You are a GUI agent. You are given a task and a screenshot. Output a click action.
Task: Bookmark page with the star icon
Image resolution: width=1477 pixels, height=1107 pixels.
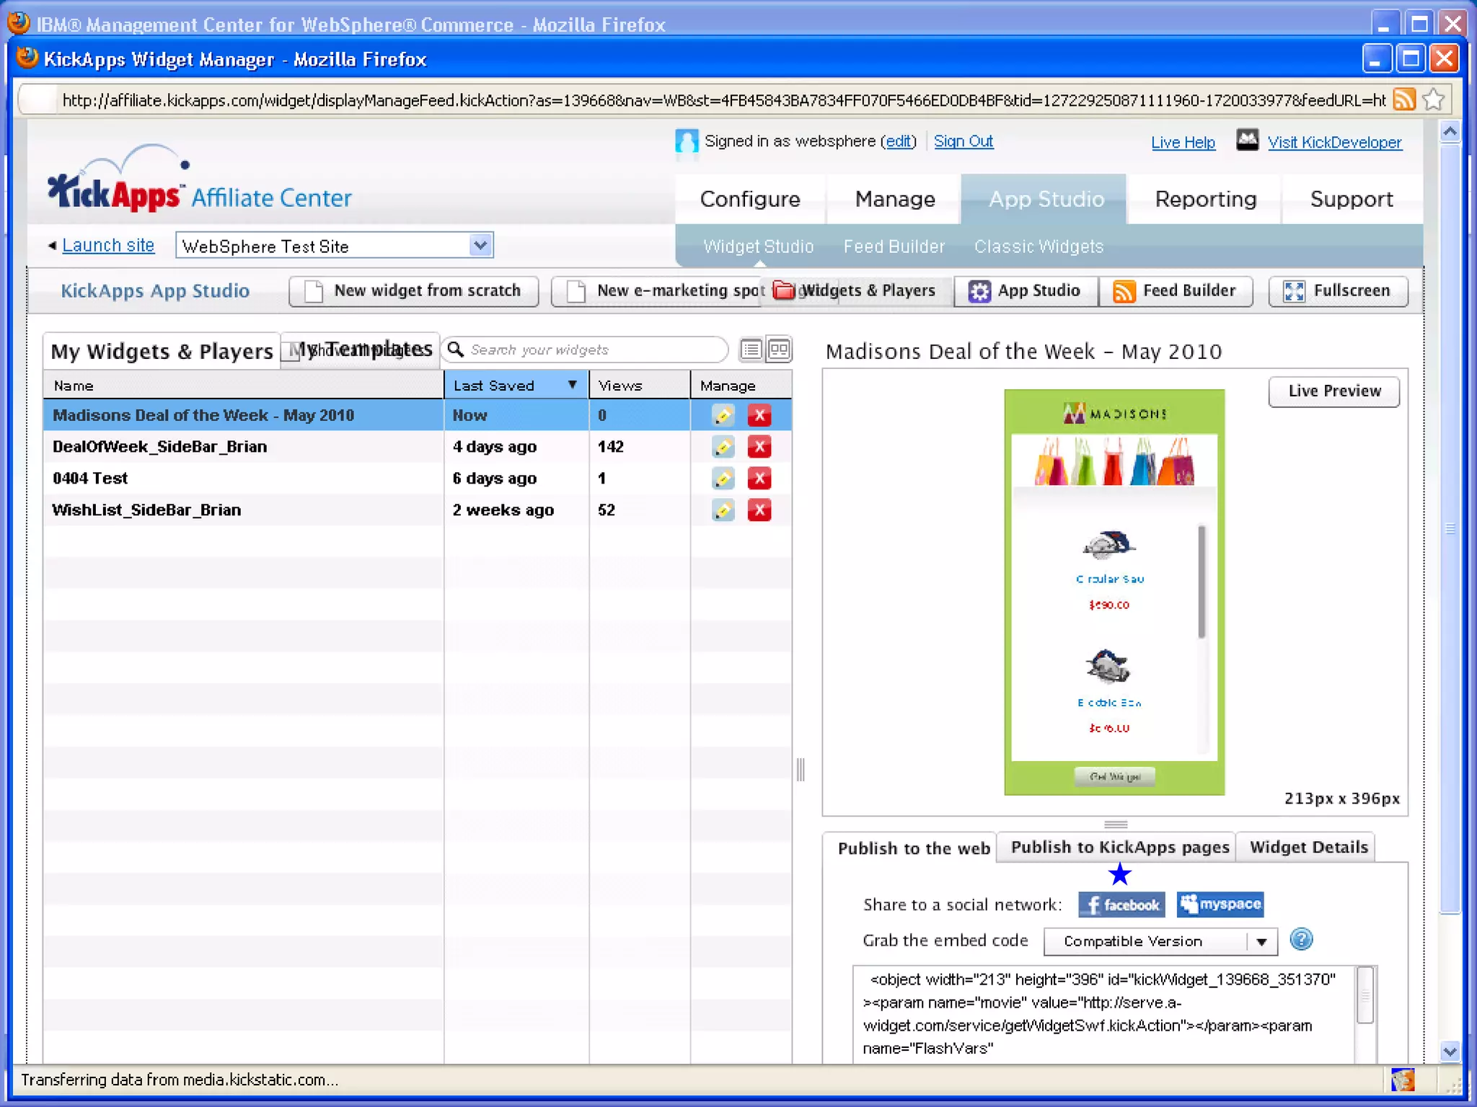pos(1434,99)
